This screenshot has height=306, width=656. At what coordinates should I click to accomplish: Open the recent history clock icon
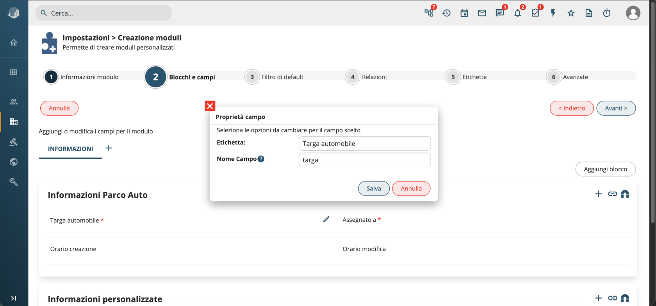coord(446,13)
